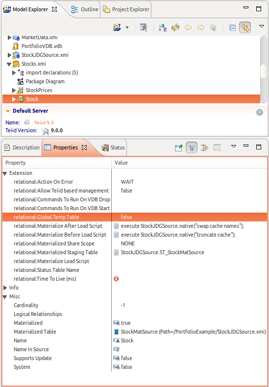Toggle alphabetical sort in Model Explorer
269x387 pixels.
(x=163, y=27)
